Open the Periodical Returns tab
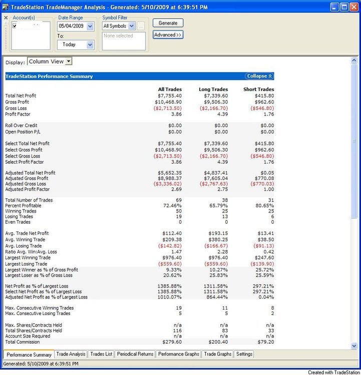 click(x=135, y=354)
